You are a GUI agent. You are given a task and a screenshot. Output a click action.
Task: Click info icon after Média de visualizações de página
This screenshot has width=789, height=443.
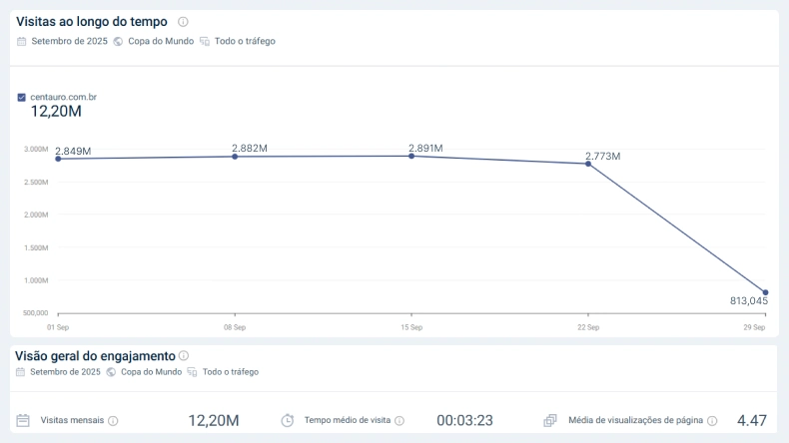(x=712, y=421)
